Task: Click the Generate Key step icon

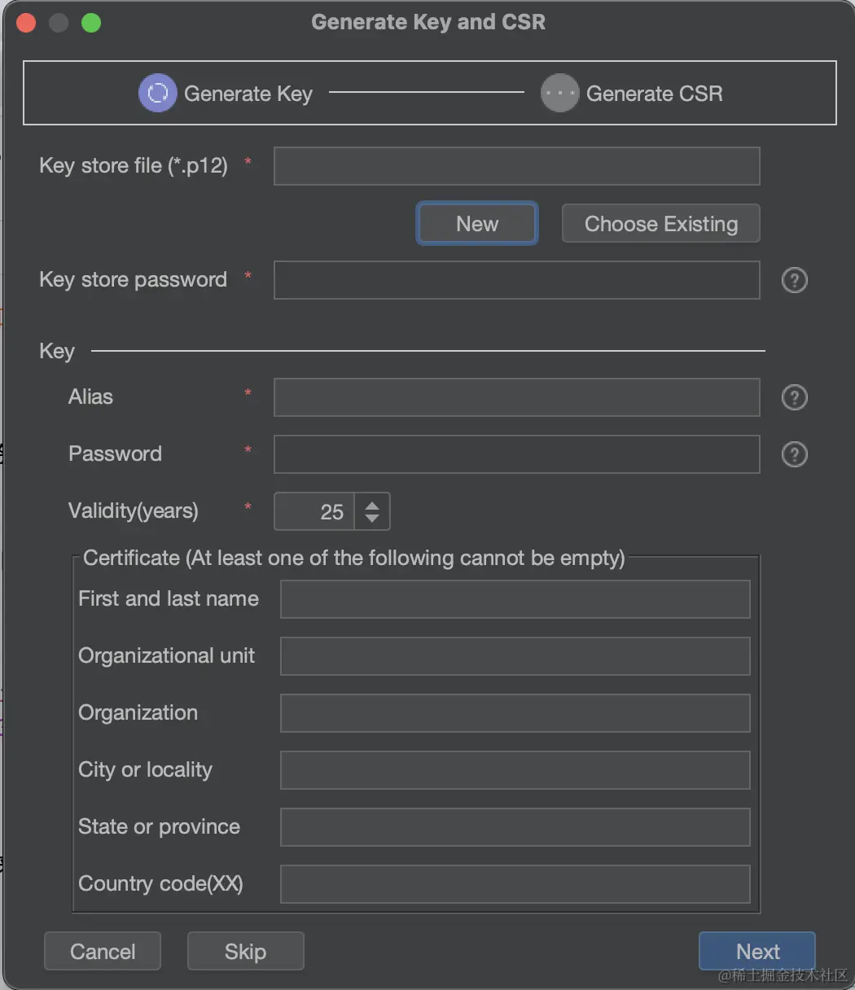Action: pyautogui.click(x=157, y=94)
